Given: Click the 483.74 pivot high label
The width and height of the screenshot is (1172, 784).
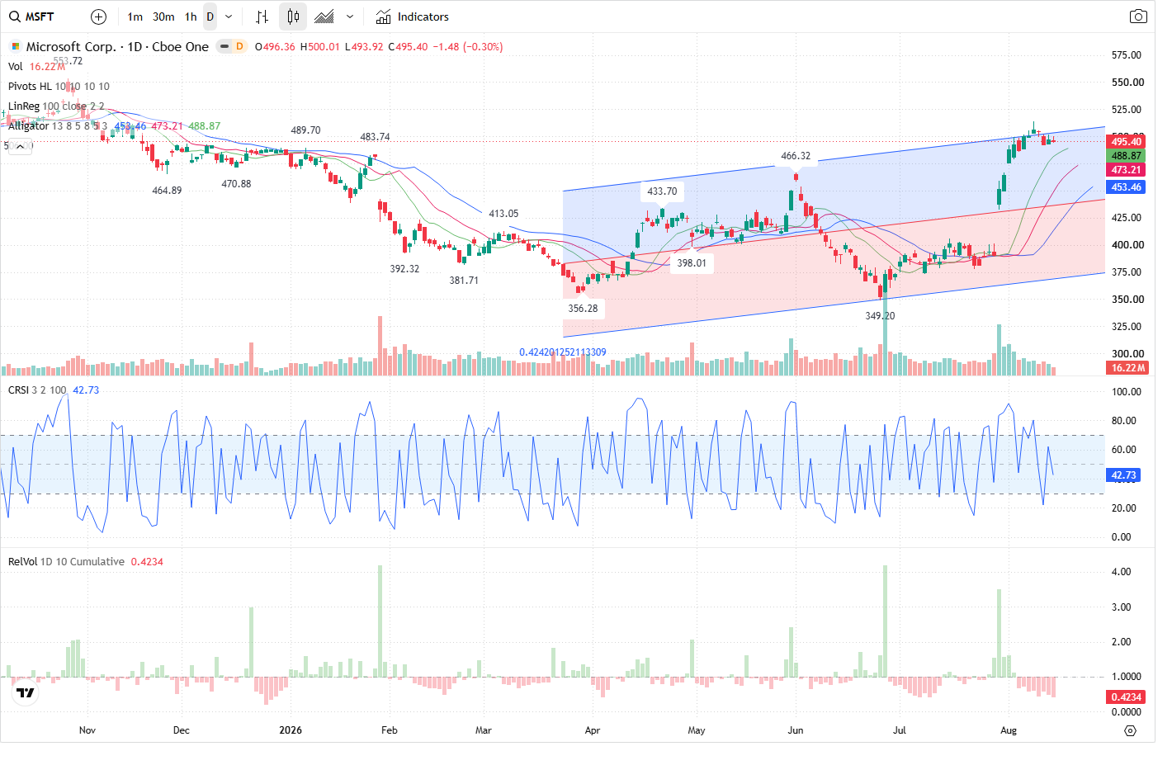Looking at the screenshot, I should point(375,137).
